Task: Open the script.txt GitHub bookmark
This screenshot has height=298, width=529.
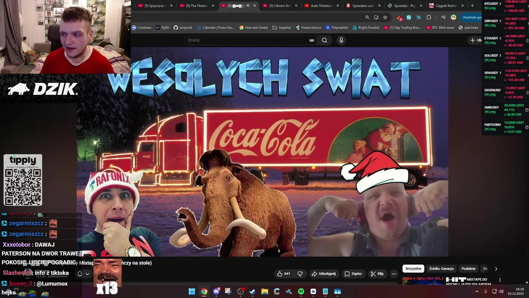Action: pyautogui.click(x=183, y=28)
